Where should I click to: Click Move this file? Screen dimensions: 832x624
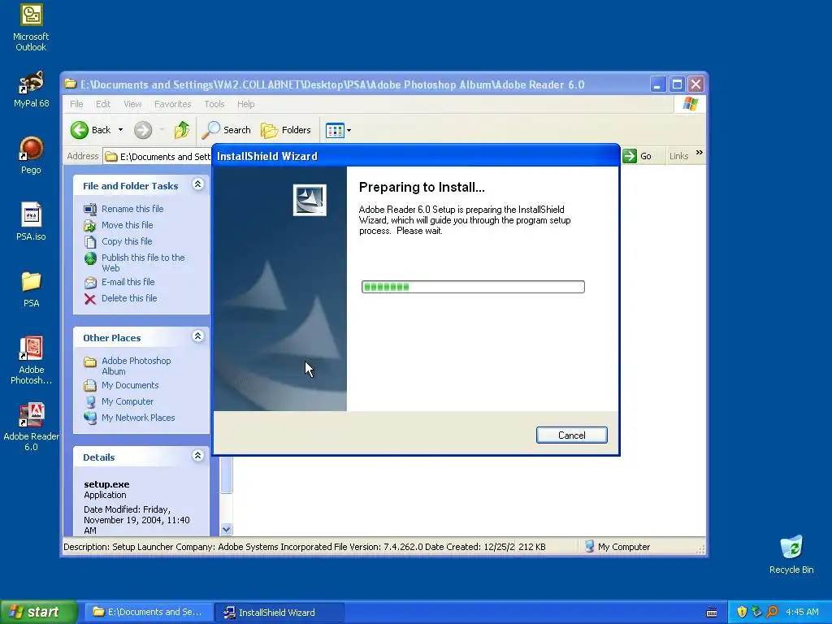click(128, 225)
